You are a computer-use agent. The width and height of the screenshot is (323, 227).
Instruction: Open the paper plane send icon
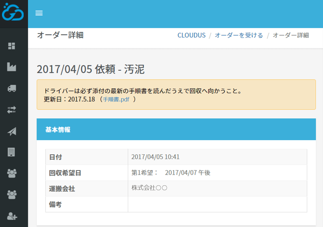pos(11,131)
